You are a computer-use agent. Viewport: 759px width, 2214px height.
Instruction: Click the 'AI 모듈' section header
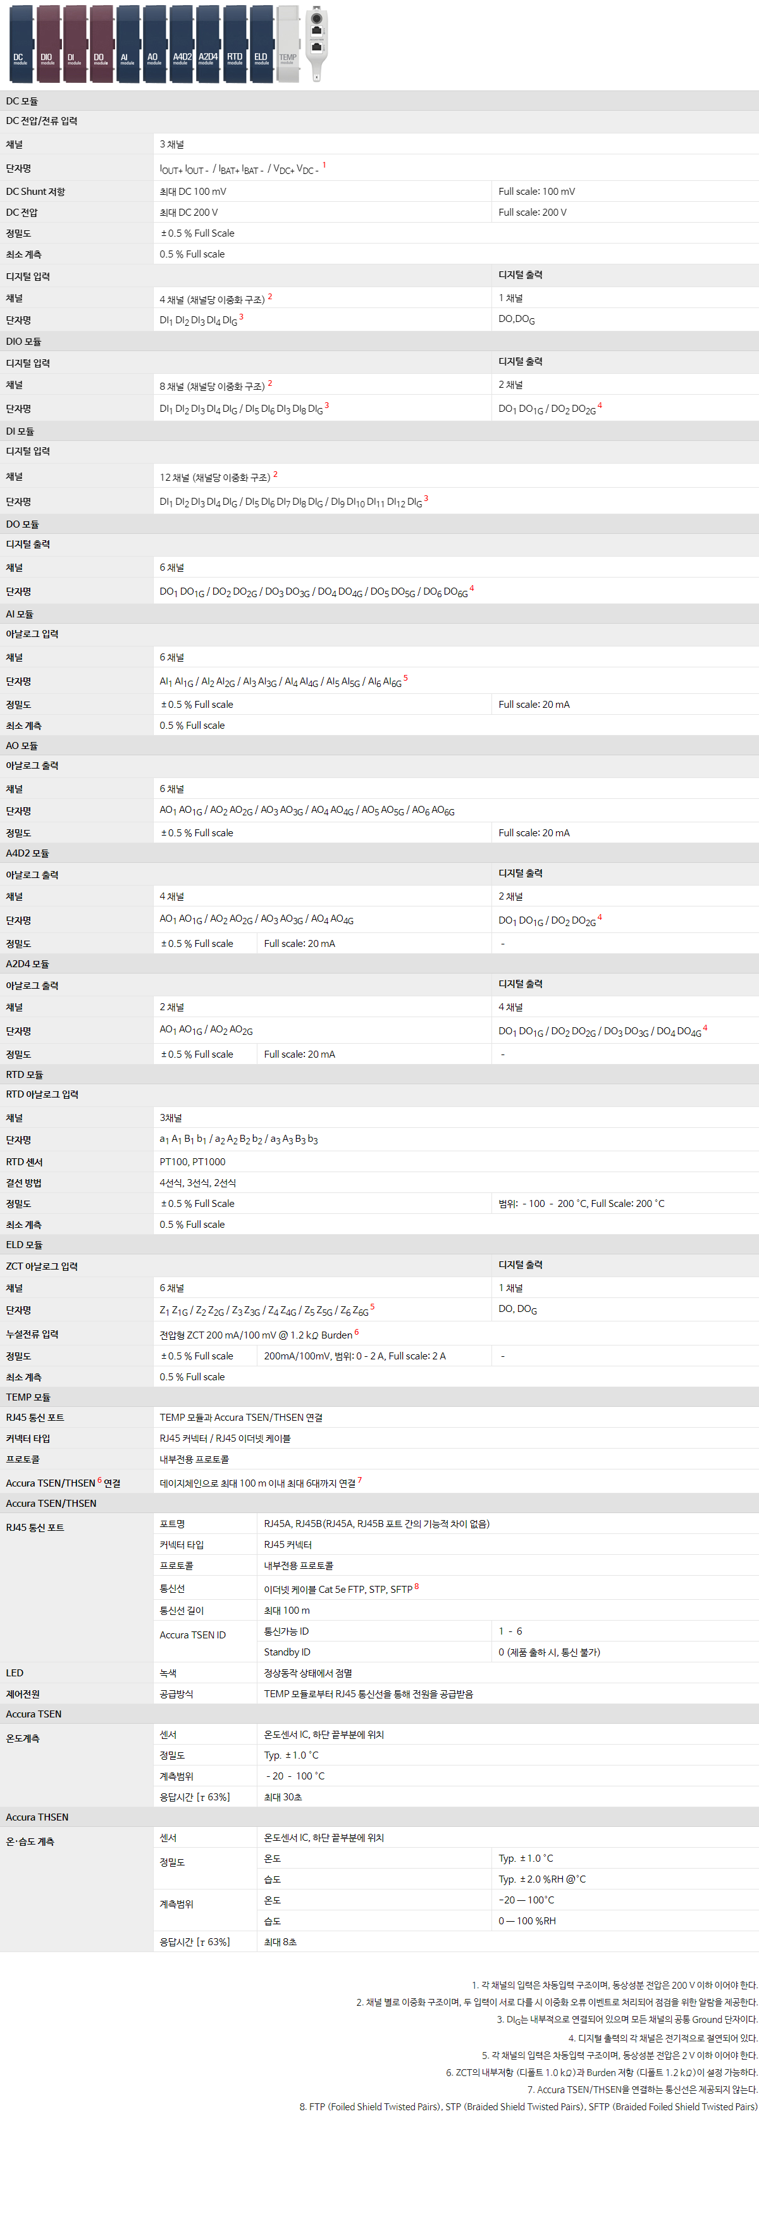coord(379,614)
